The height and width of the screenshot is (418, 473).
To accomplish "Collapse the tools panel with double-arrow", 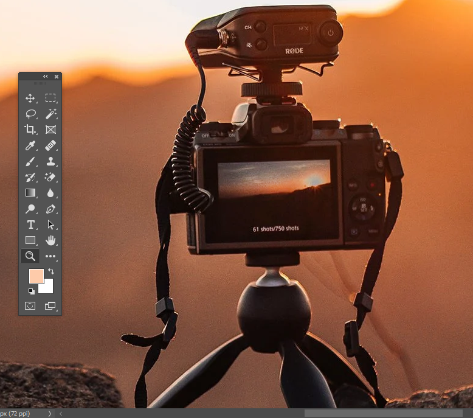I will point(45,77).
